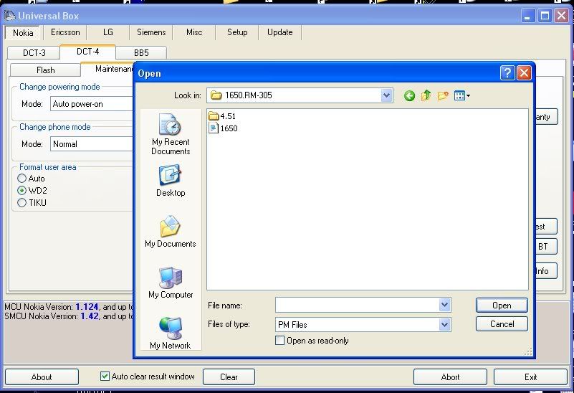
Task: Open the Flash tab
Action: point(45,70)
